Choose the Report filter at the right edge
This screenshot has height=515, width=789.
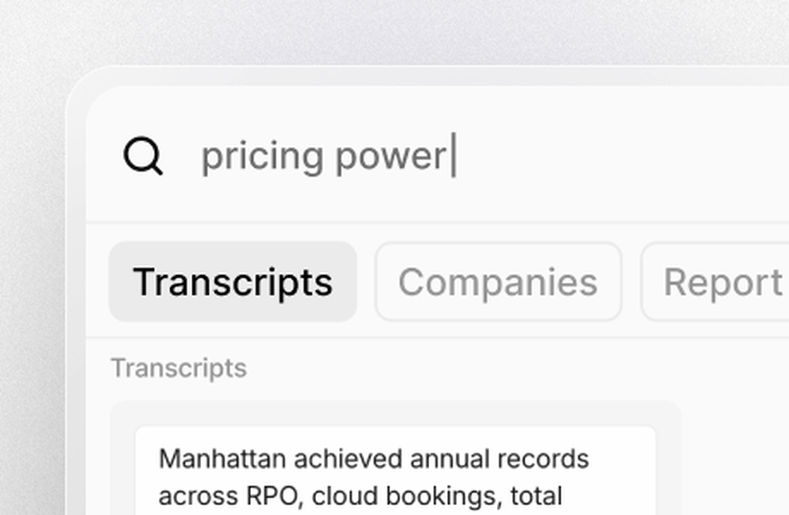pyautogui.click(x=722, y=281)
